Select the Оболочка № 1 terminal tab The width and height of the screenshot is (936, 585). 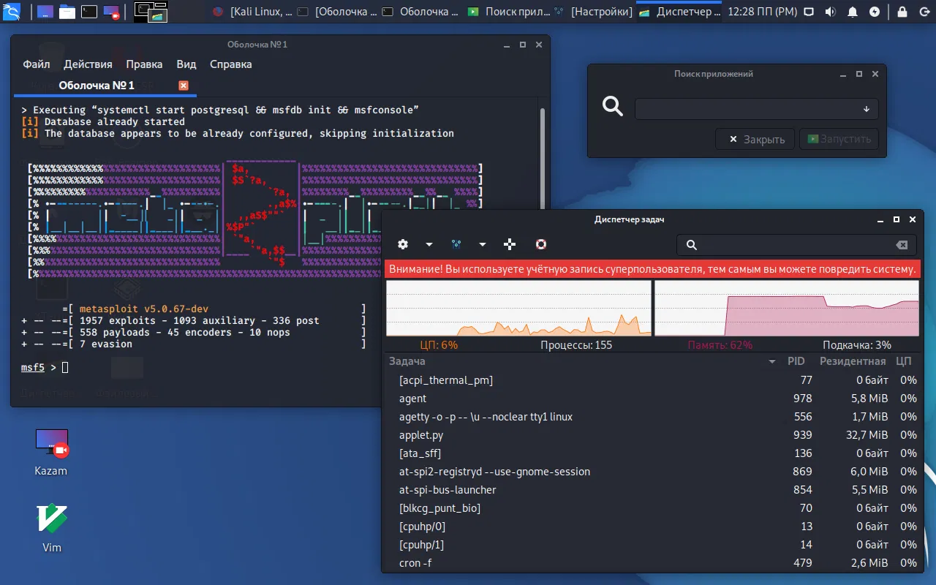(105, 86)
